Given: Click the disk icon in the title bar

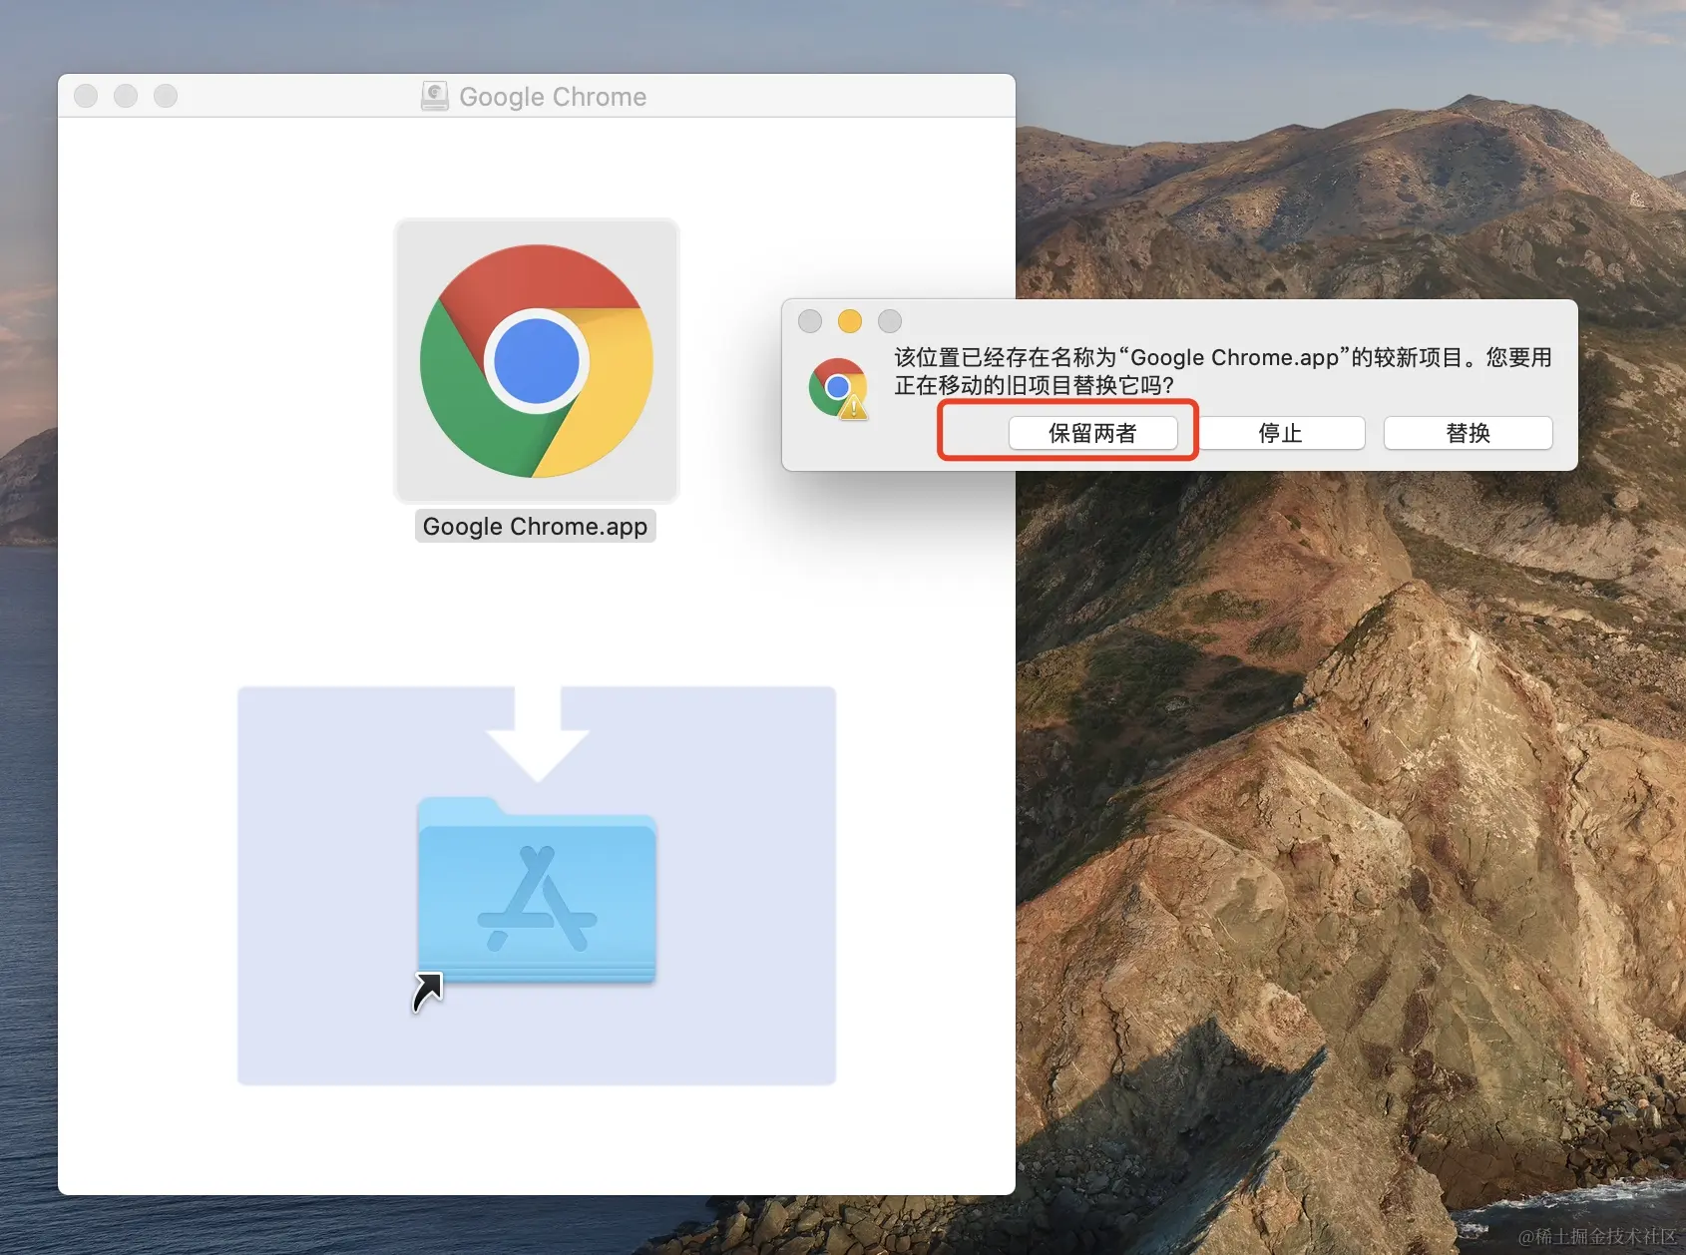Looking at the screenshot, I should click(435, 96).
